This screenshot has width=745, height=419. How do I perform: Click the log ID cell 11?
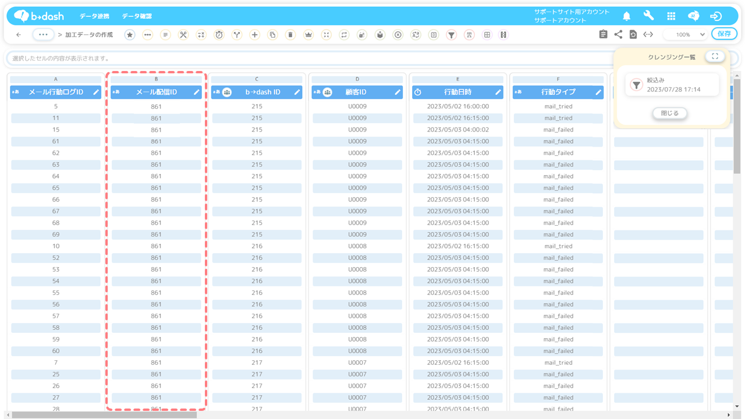(56, 118)
